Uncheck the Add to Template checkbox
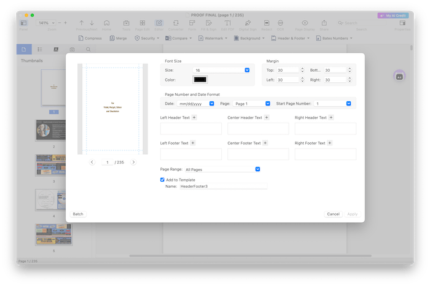The height and width of the screenshot is (286, 430). click(162, 180)
